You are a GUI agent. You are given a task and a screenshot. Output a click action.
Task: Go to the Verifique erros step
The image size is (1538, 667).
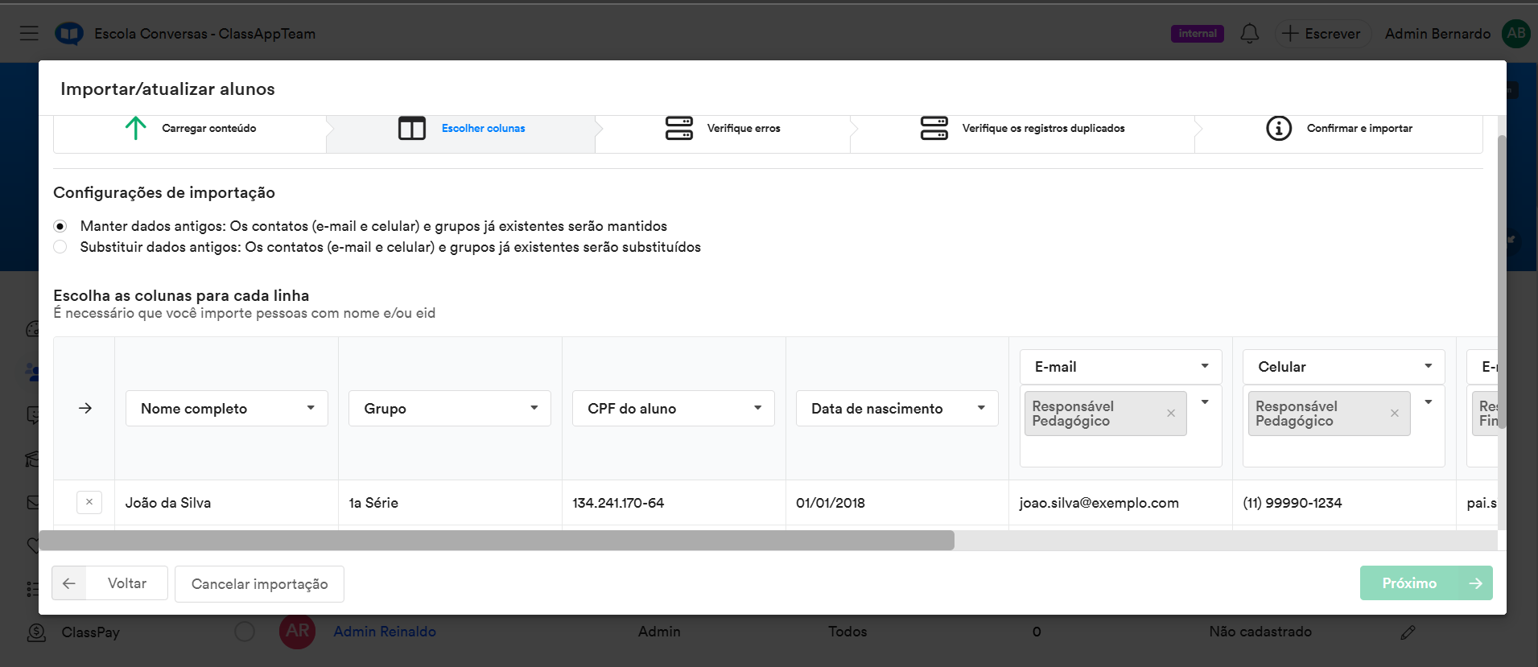tap(723, 129)
